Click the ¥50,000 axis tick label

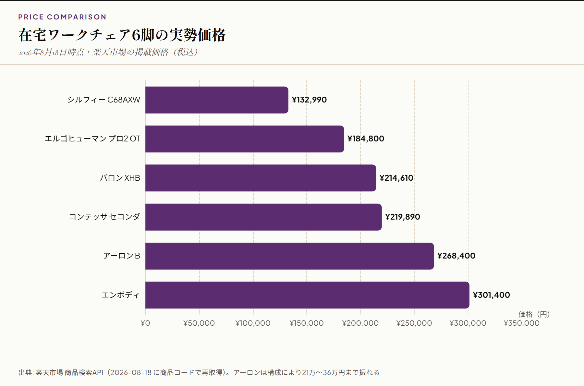pos(199,323)
